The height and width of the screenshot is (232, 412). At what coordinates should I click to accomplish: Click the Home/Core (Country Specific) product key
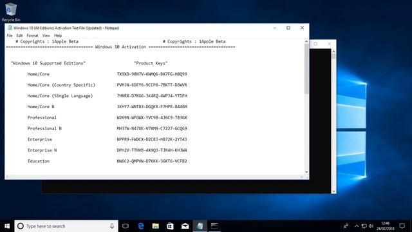pos(152,85)
